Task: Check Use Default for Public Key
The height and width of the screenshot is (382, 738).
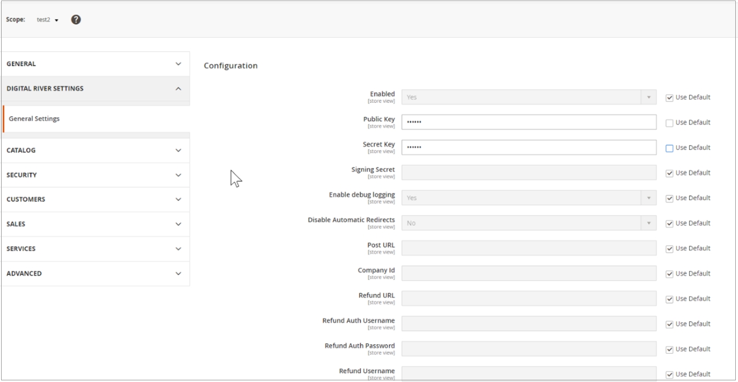Action: (x=669, y=123)
